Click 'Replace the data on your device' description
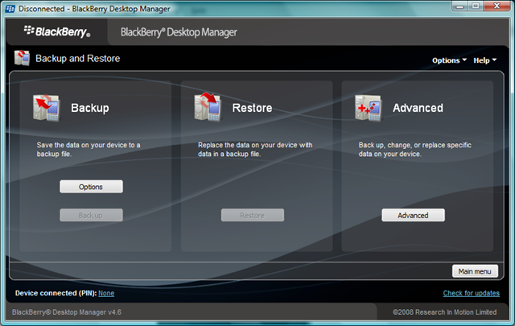 [x=255, y=150]
